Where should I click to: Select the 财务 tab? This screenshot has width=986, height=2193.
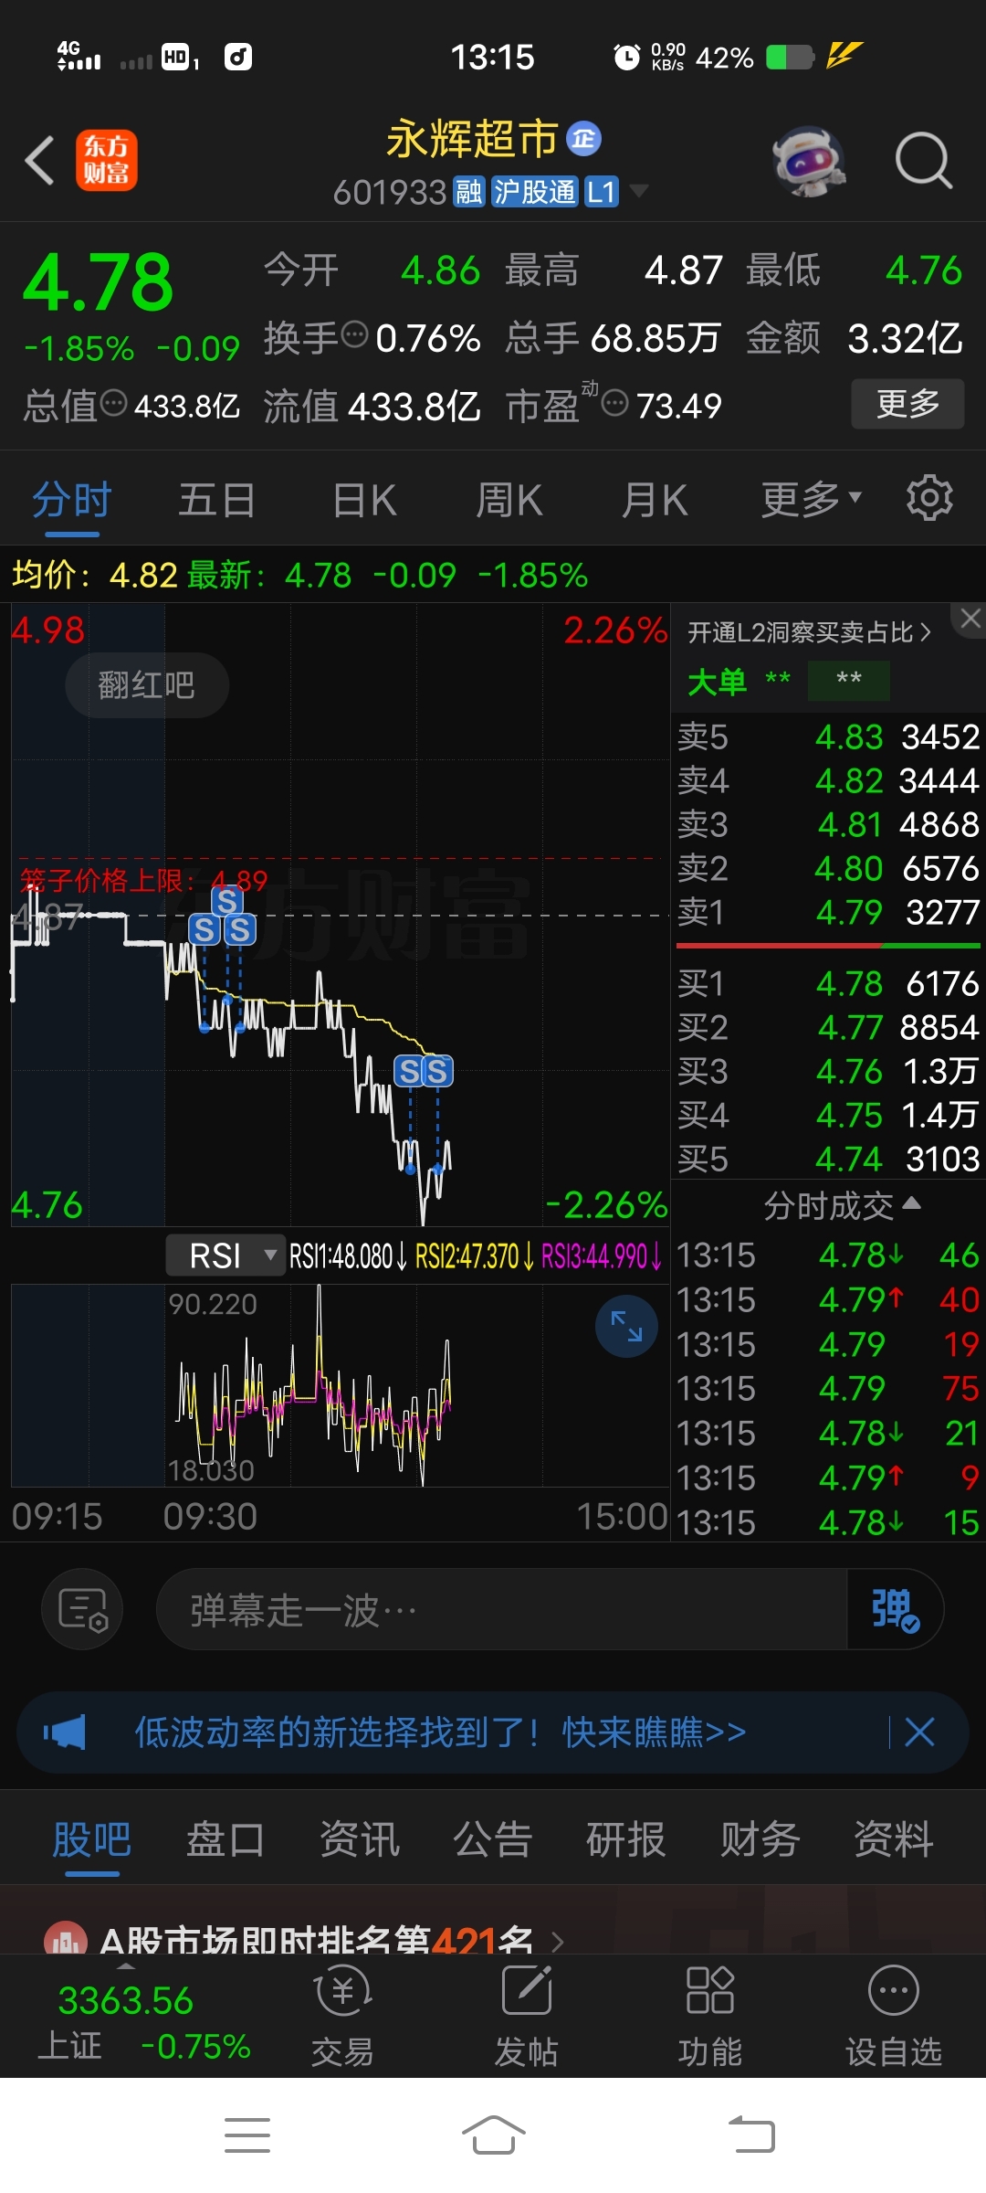[760, 1838]
